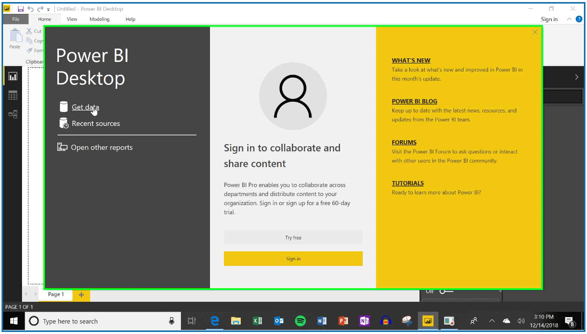This screenshot has width=587, height=334.
Task: Click the Format Painter brush icon
Action: [x=30, y=50]
